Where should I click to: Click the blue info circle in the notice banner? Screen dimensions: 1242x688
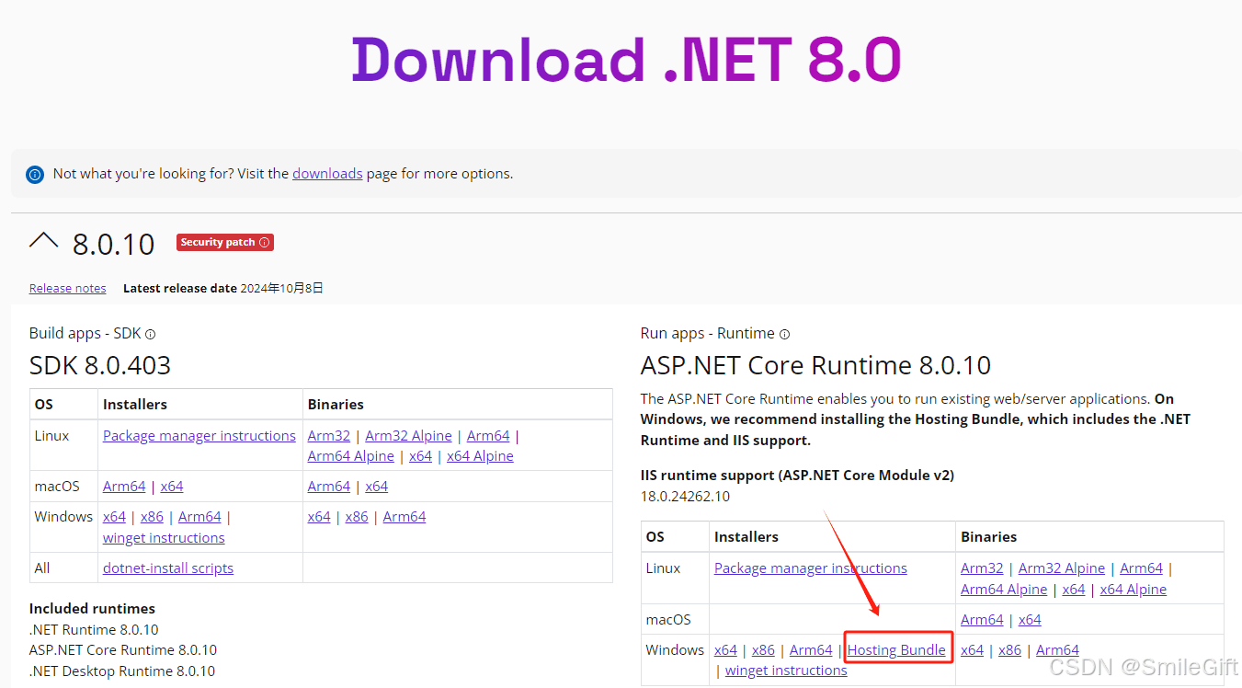(x=34, y=174)
